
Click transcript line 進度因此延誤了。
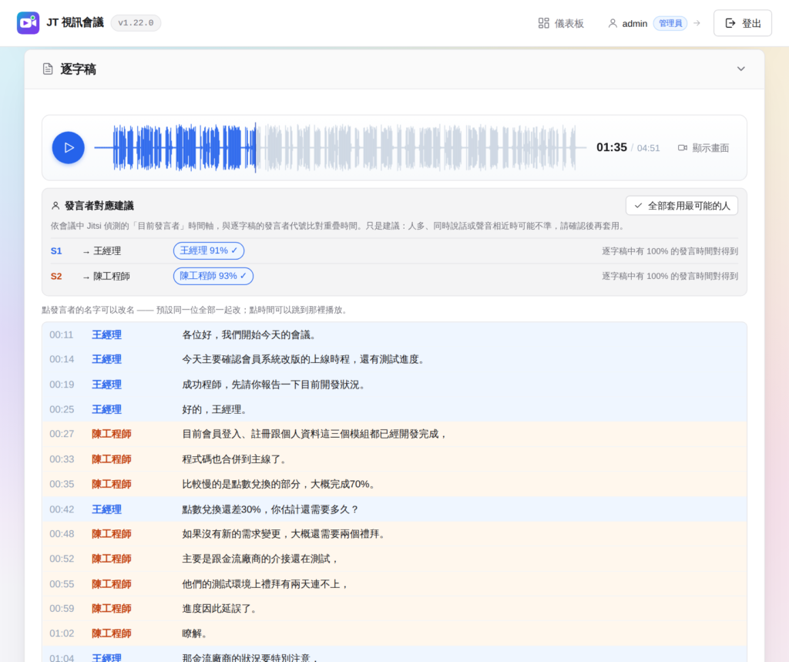[221, 609]
